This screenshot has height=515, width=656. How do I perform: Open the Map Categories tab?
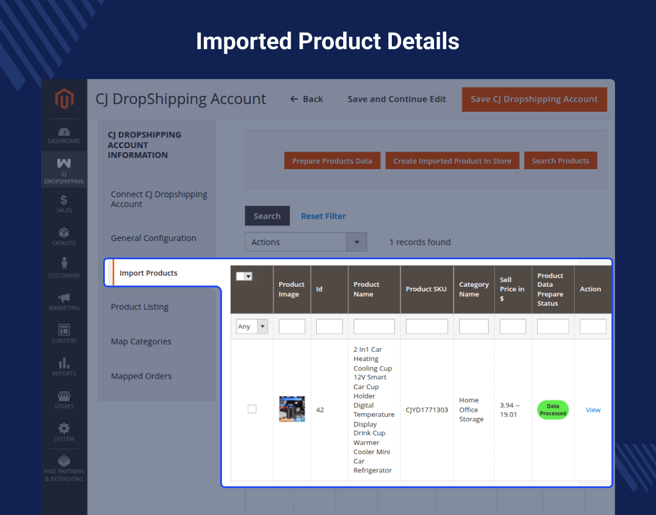tap(141, 342)
